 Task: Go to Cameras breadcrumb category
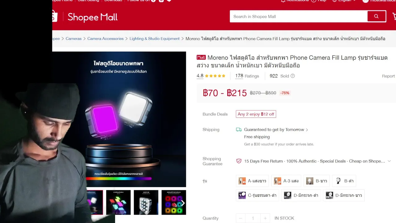click(x=73, y=39)
